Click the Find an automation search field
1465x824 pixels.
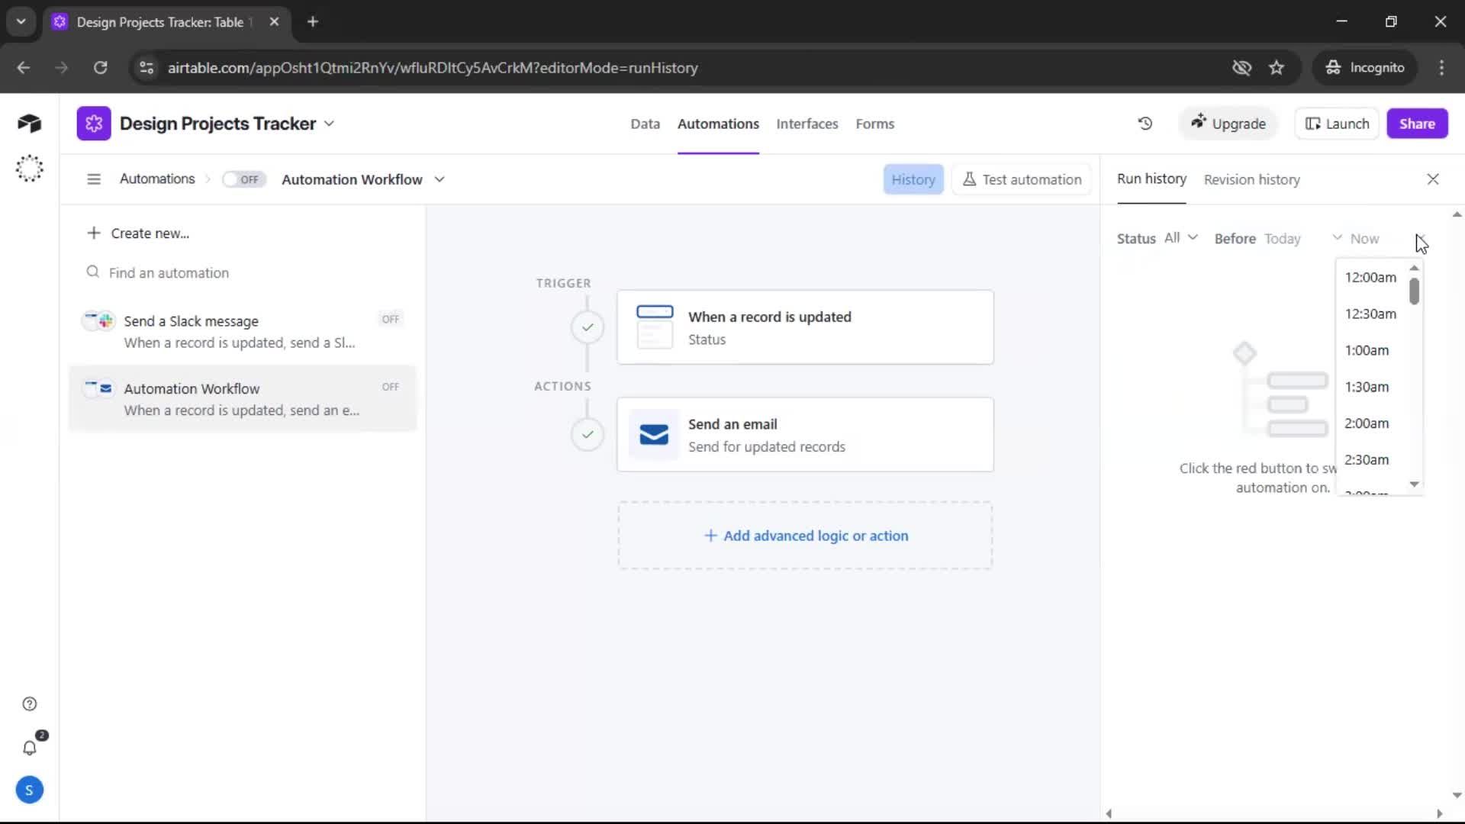click(243, 272)
